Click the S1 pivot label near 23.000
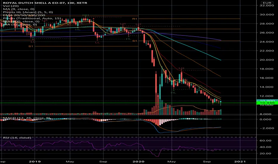The width and height of the screenshot is (278, 164). click(31, 46)
